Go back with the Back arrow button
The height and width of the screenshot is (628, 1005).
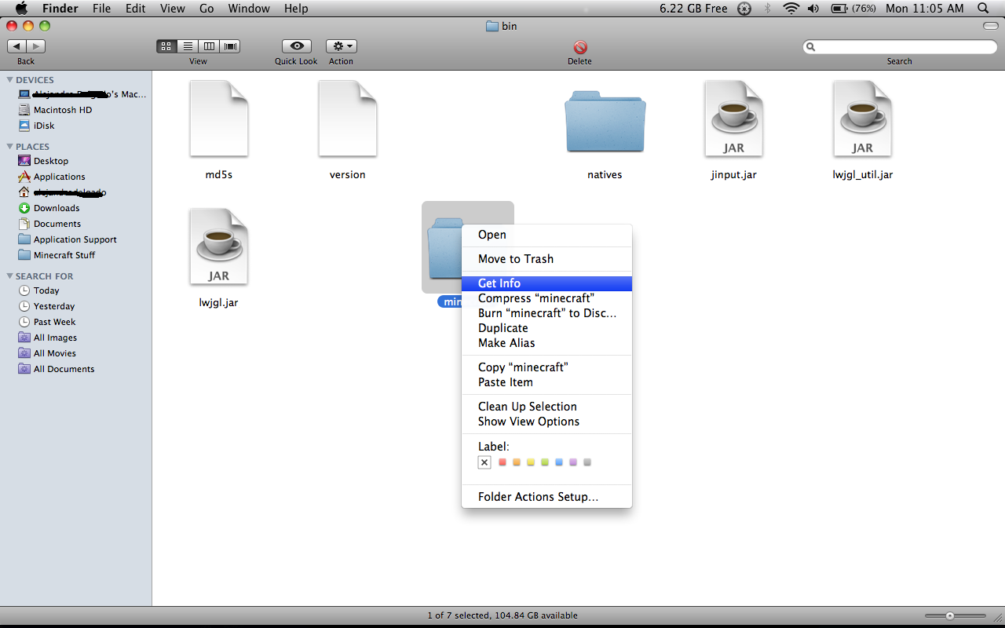coord(17,46)
